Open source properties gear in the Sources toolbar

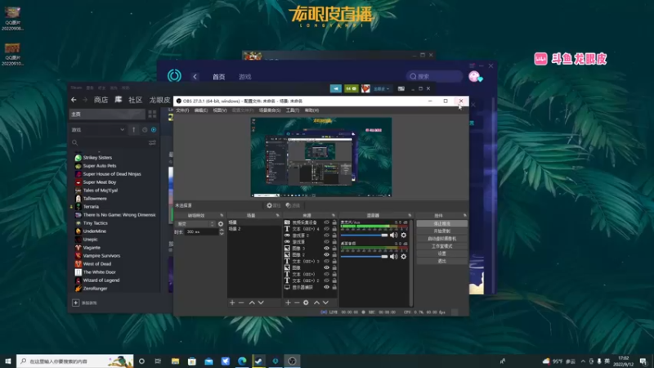tap(306, 303)
